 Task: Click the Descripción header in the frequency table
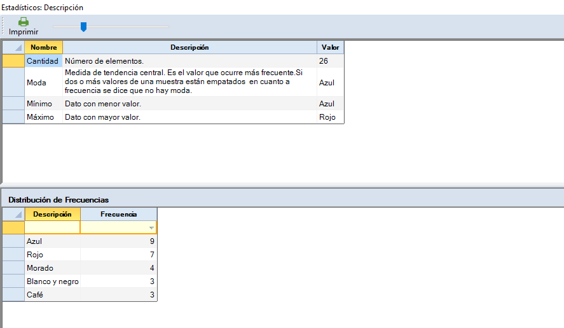pyautogui.click(x=52, y=214)
